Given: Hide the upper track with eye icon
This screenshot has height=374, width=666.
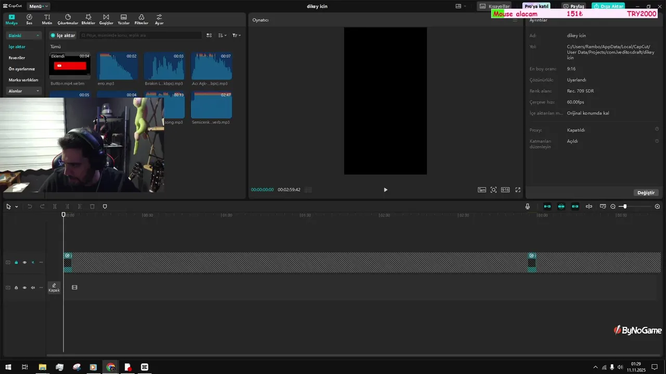Looking at the screenshot, I should (24, 262).
